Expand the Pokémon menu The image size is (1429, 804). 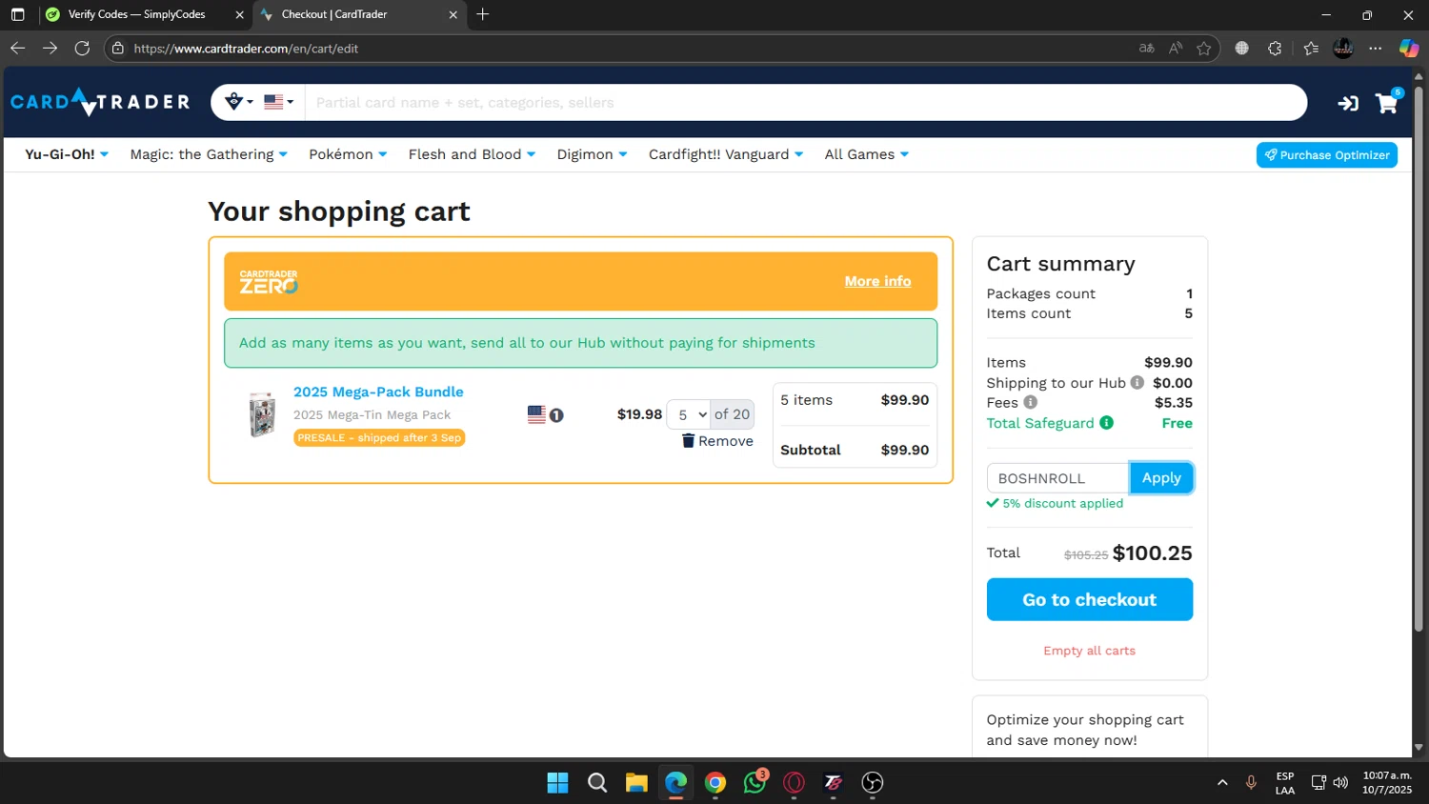(x=348, y=154)
